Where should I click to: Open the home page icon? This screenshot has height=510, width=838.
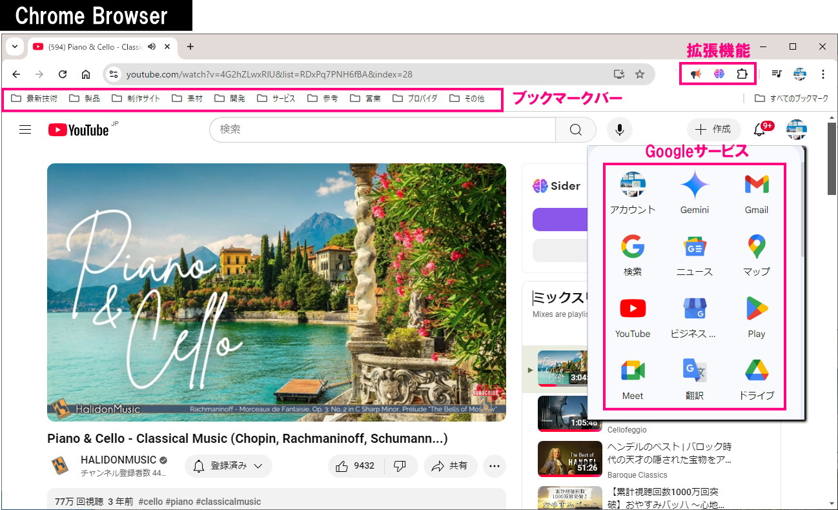(86, 74)
